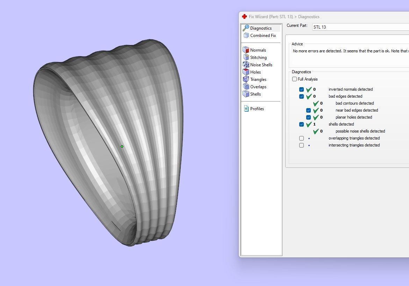Click the green checkmark beside possible noise shells
Viewport: 409px width, 286px height.
pyautogui.click(x=316, y=131)
